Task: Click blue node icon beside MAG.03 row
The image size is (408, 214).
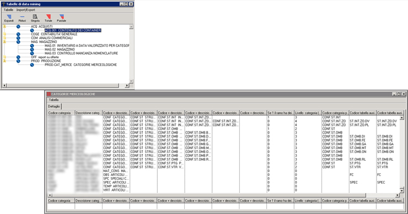Action: click(x=32, y=53)
